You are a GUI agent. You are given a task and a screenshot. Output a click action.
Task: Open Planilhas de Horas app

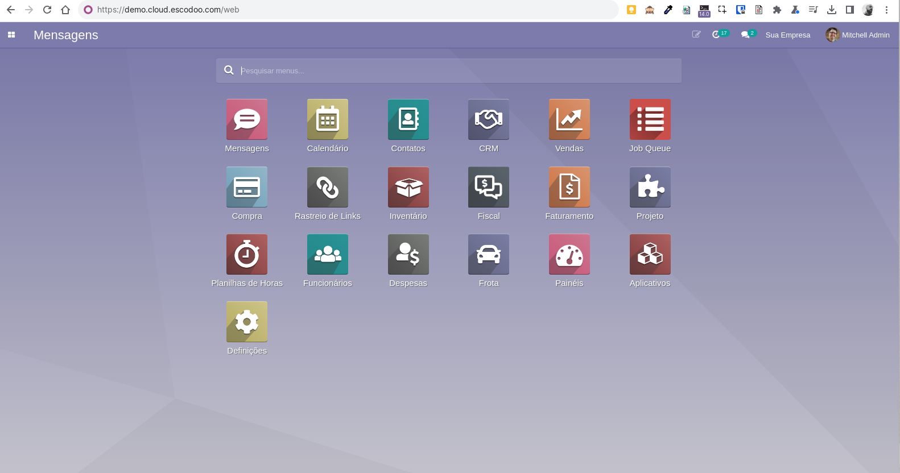point(247,255)
